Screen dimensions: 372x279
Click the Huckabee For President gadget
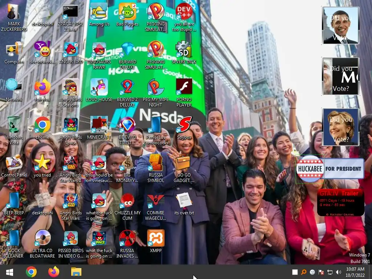330,169
